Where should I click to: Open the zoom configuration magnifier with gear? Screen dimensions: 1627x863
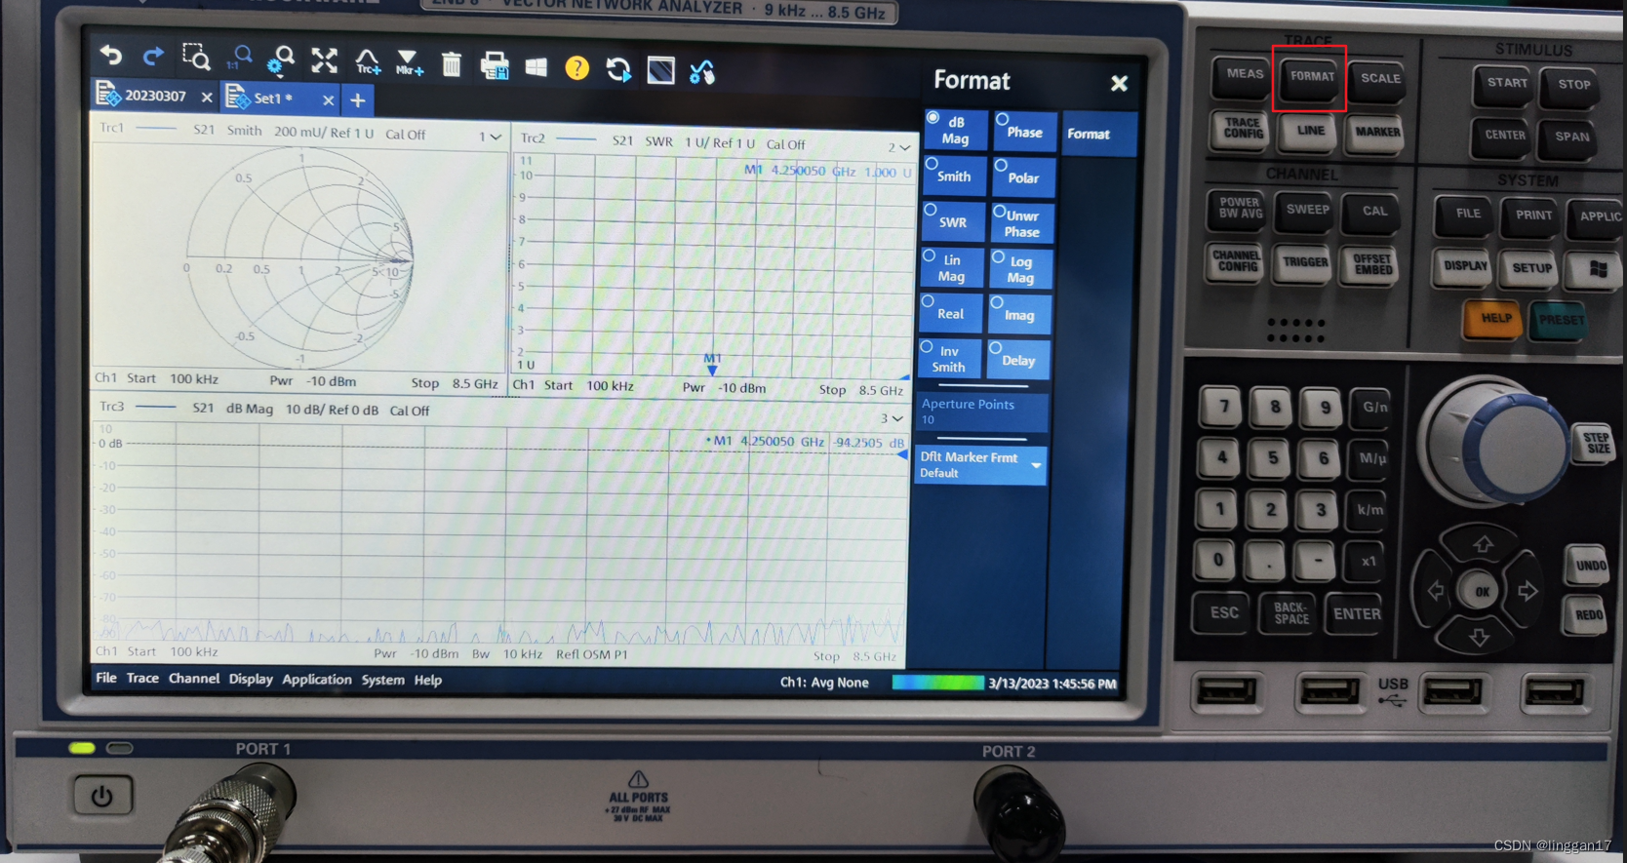tap(282, 60)
